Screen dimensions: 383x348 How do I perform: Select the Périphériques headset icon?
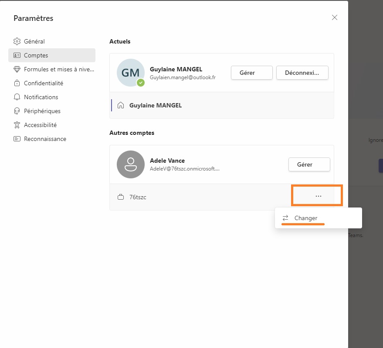click(17, 111)
